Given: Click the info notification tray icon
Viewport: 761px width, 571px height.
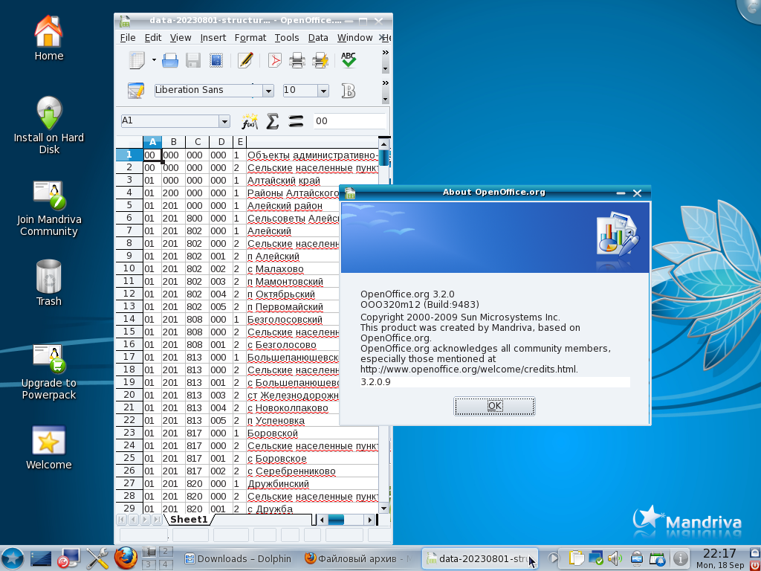Looking at the screenshot, I should [681, 558].
